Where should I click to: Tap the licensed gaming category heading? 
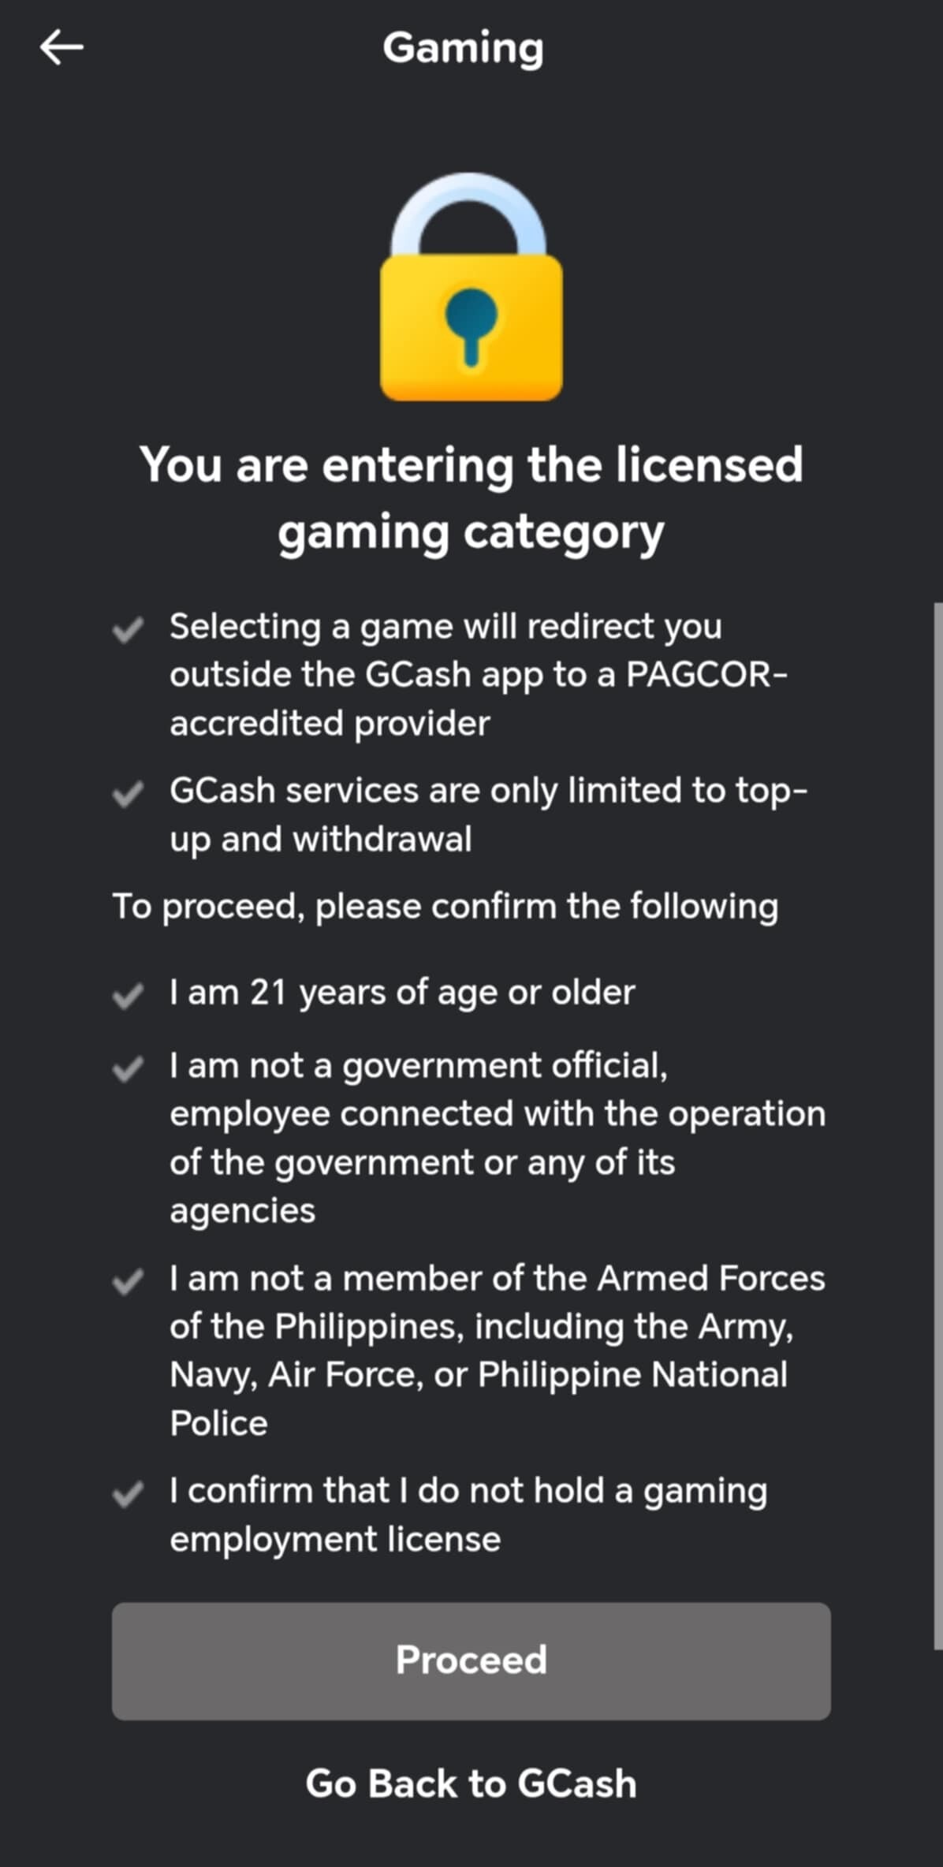pyautogui.click(x=471, y=497)
